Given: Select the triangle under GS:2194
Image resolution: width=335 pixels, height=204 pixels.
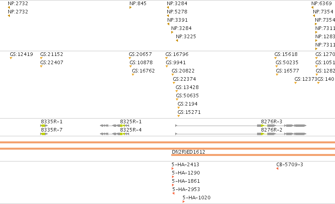Looking at the screenshot, I should click(x=179, y=108).
